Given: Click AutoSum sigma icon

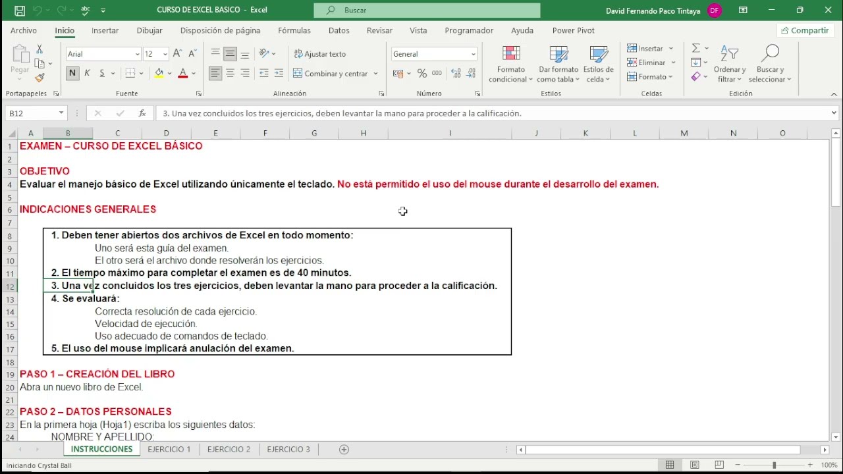Looking at the screenshot, I should click(x=696, y=48).
